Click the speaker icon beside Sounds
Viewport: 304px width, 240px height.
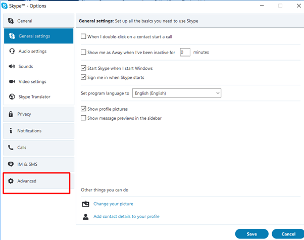[12, 66]
